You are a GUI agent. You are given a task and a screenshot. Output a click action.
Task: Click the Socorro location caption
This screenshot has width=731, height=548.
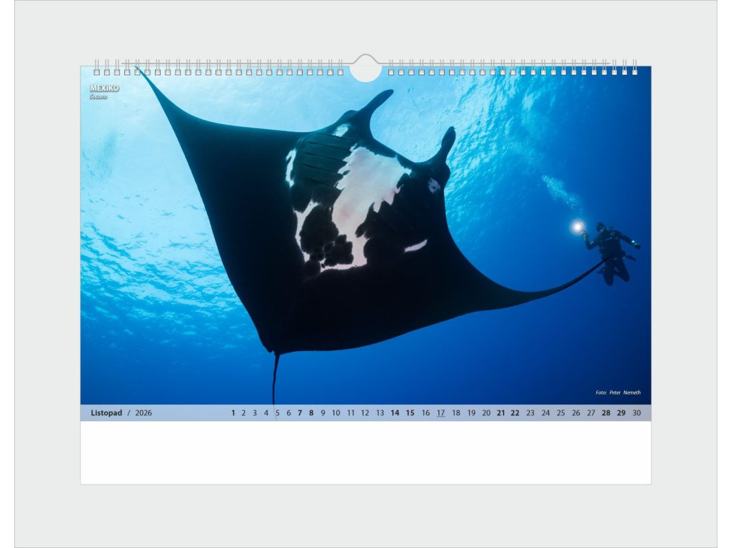click(x=99, y=97)
